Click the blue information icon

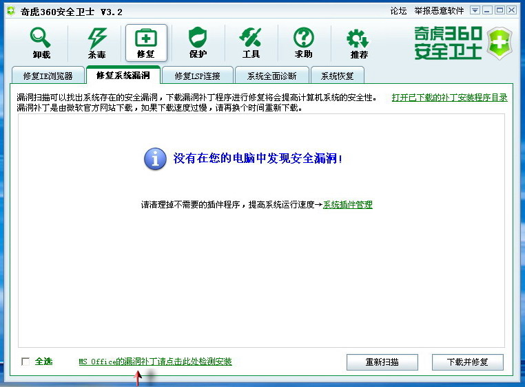[x=155, y=159]
